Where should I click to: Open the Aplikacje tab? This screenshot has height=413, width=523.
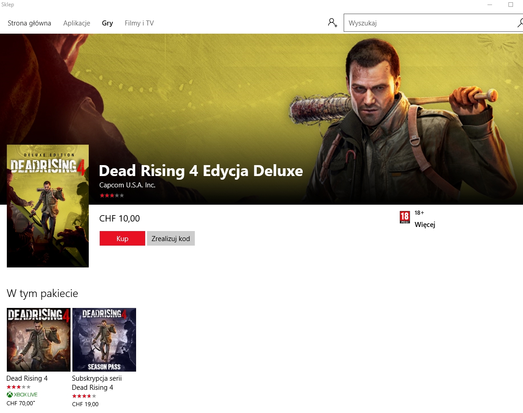coord(77,23)
